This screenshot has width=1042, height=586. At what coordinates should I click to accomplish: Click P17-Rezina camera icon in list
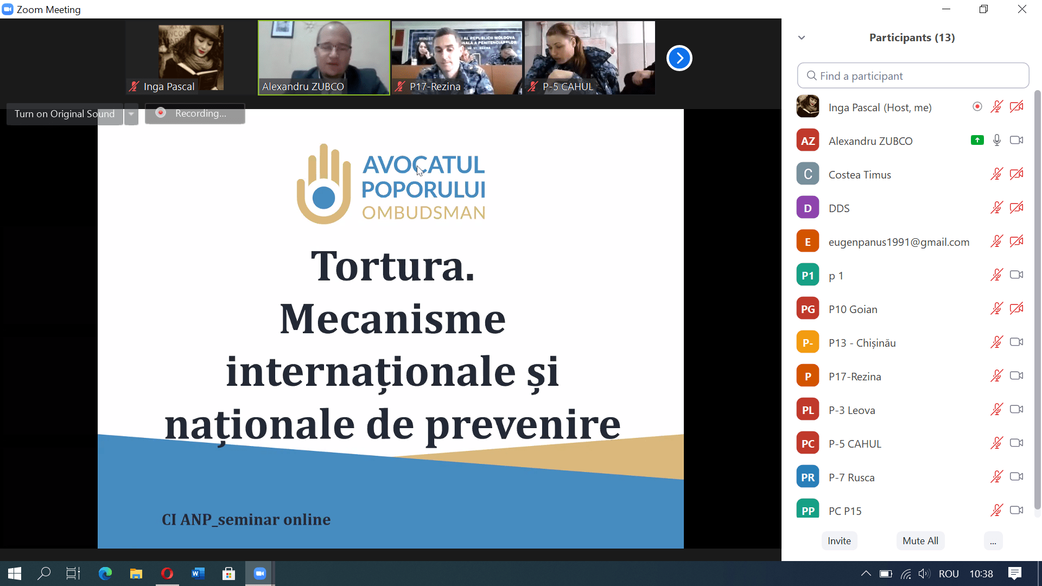click(x=1016, y=376)
